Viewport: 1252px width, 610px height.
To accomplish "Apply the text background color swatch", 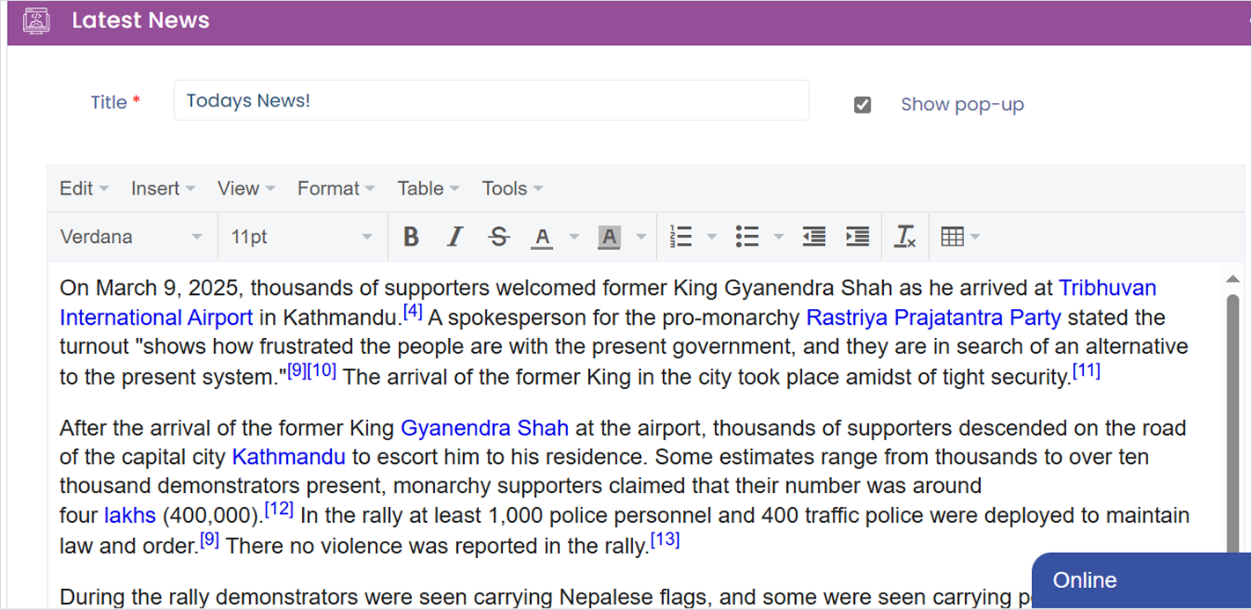I will point(609,237).
